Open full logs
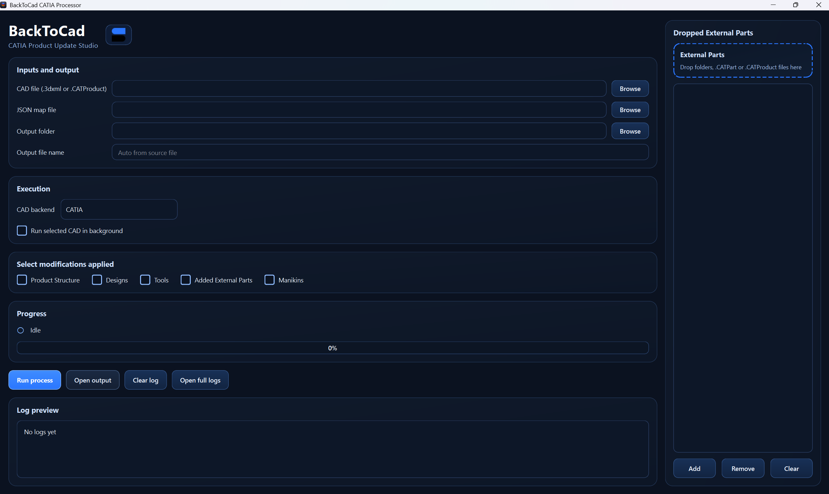Screen dimensions: 829x494 (x=200, y=380)
